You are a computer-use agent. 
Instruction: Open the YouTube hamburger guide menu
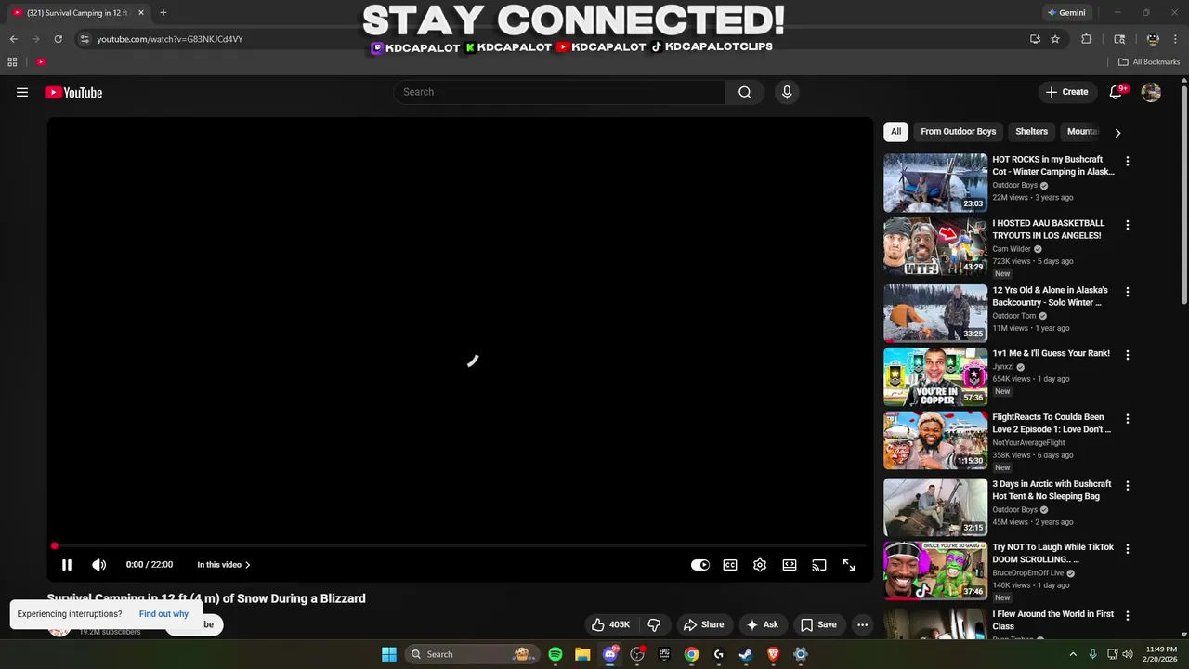(x=22, y=92)
